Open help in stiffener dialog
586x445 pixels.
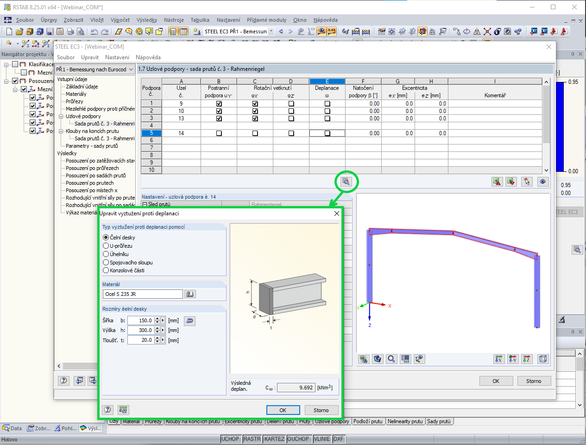point(107,410)
